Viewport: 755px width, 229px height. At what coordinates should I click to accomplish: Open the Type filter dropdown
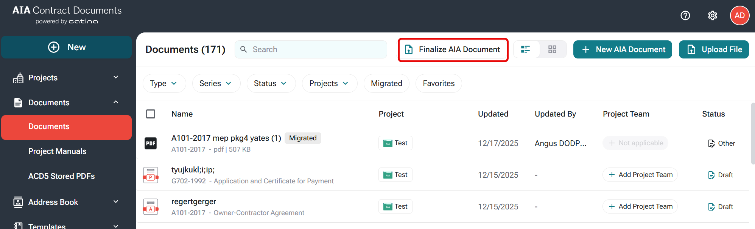point(164,83)
